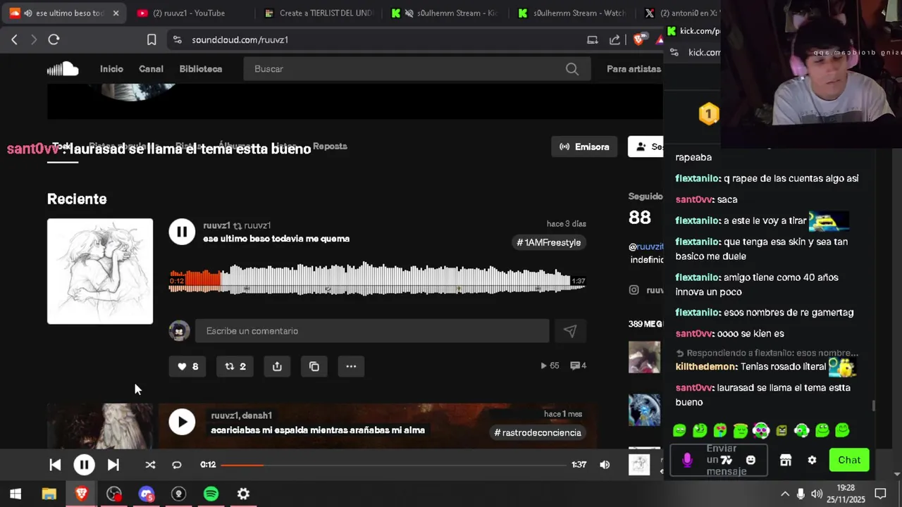Play 'acariciabas mi espalda' track

coord(182,422)
